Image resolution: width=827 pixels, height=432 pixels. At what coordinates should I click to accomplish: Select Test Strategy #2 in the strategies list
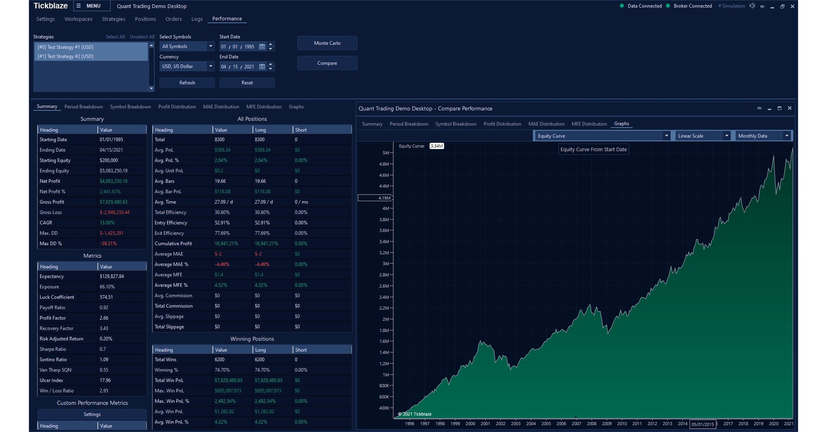pyautogui.click(x=65, y=56)
